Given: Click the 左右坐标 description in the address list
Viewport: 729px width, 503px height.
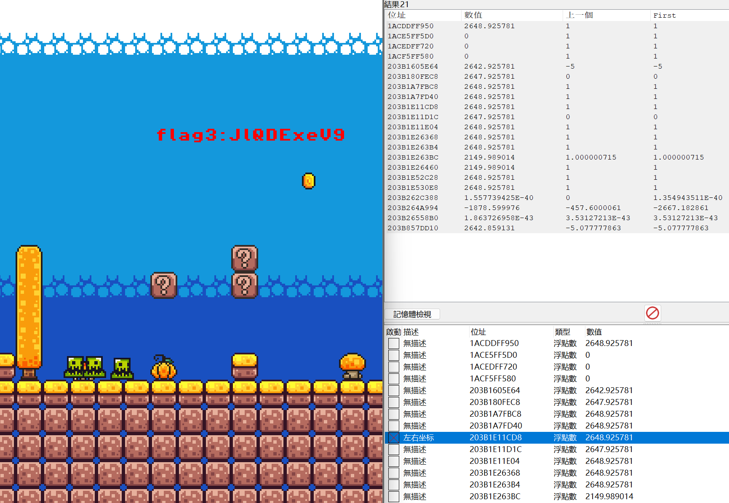Looking at the screenshot, I should pos(419,438).
